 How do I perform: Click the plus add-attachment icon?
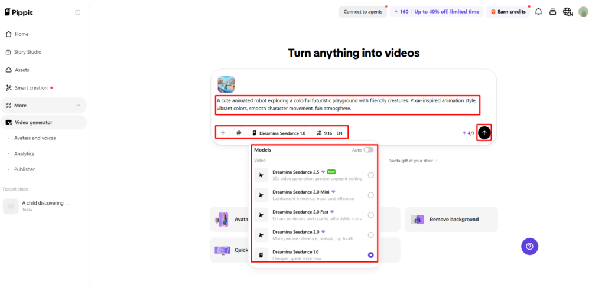tap(223, 133)
